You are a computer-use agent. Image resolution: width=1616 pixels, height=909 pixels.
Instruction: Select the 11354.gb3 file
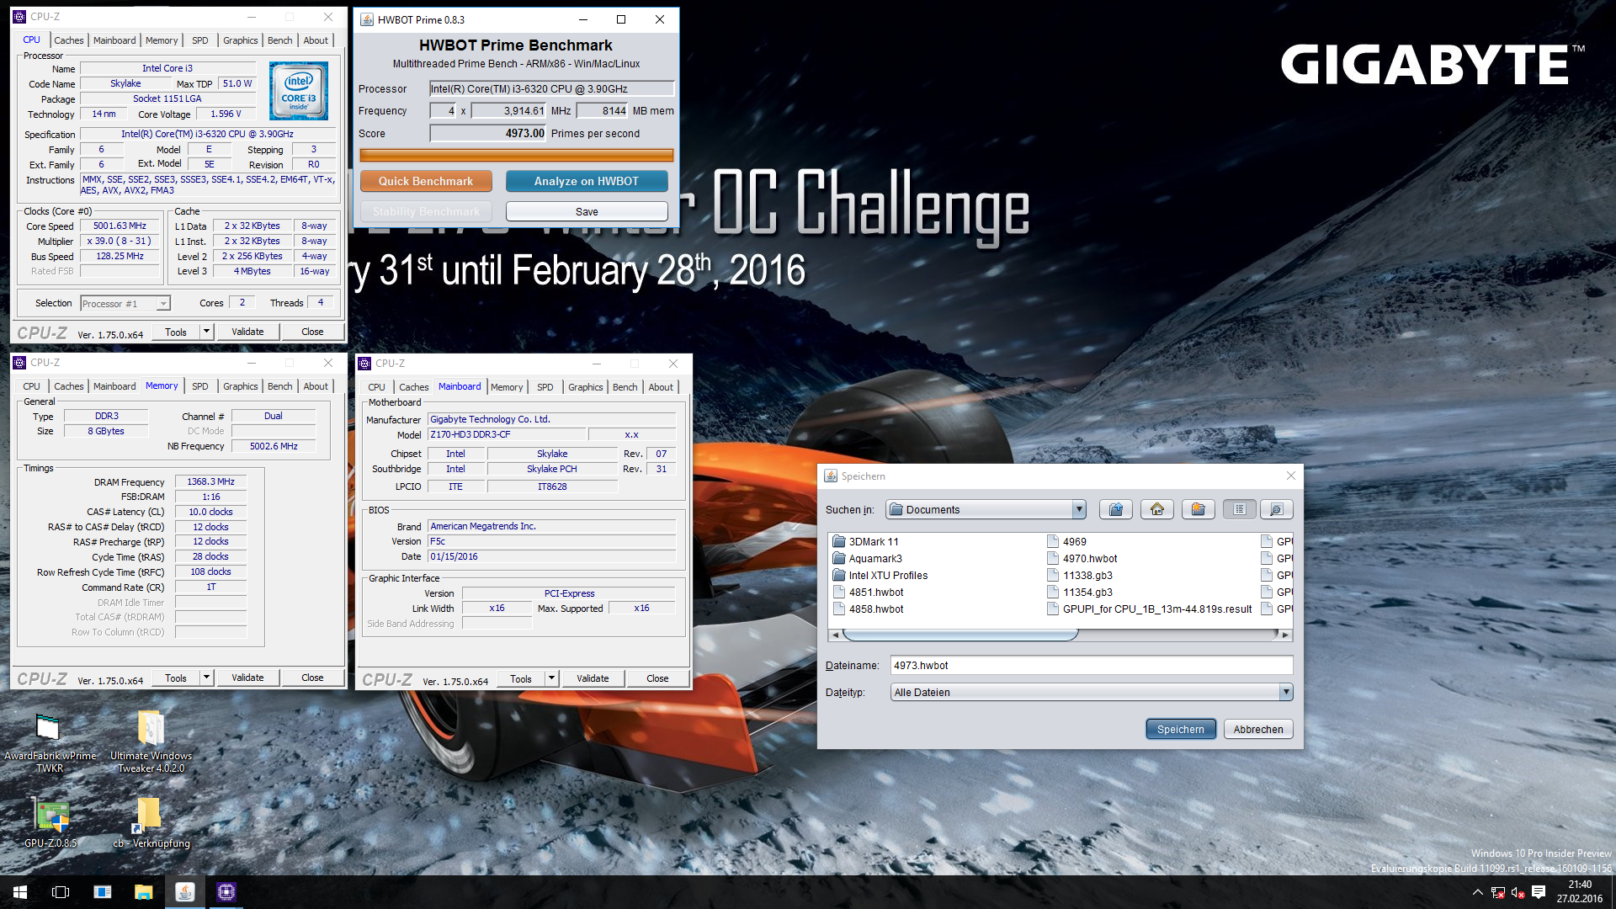[x=1080, y=592]
